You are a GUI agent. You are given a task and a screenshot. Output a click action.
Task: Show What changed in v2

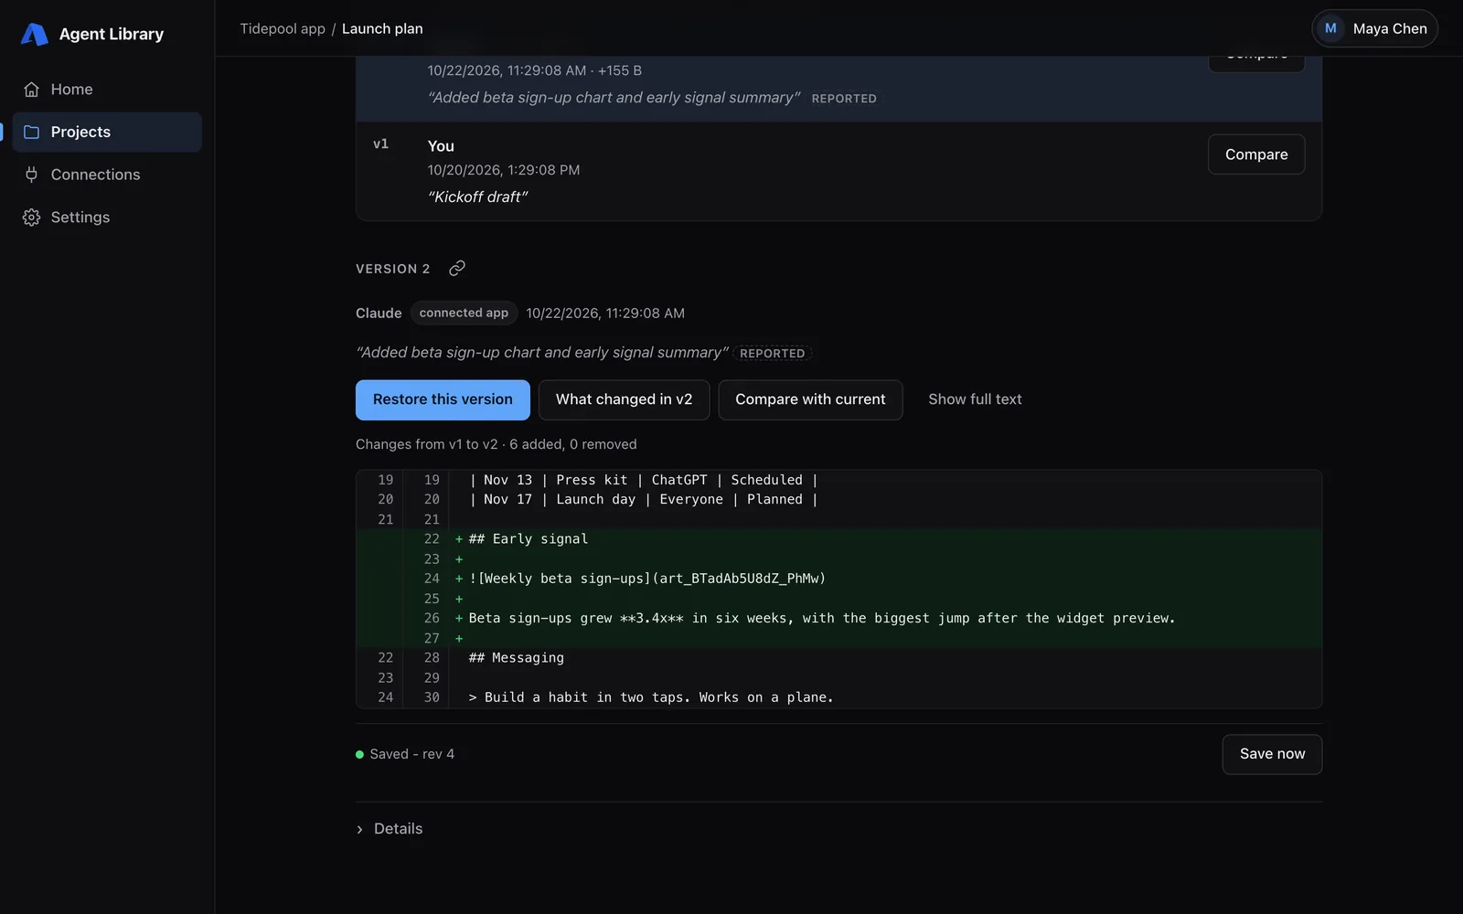point(624,399)
